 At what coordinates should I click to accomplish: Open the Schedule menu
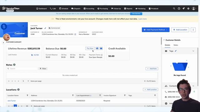point(63,8)
